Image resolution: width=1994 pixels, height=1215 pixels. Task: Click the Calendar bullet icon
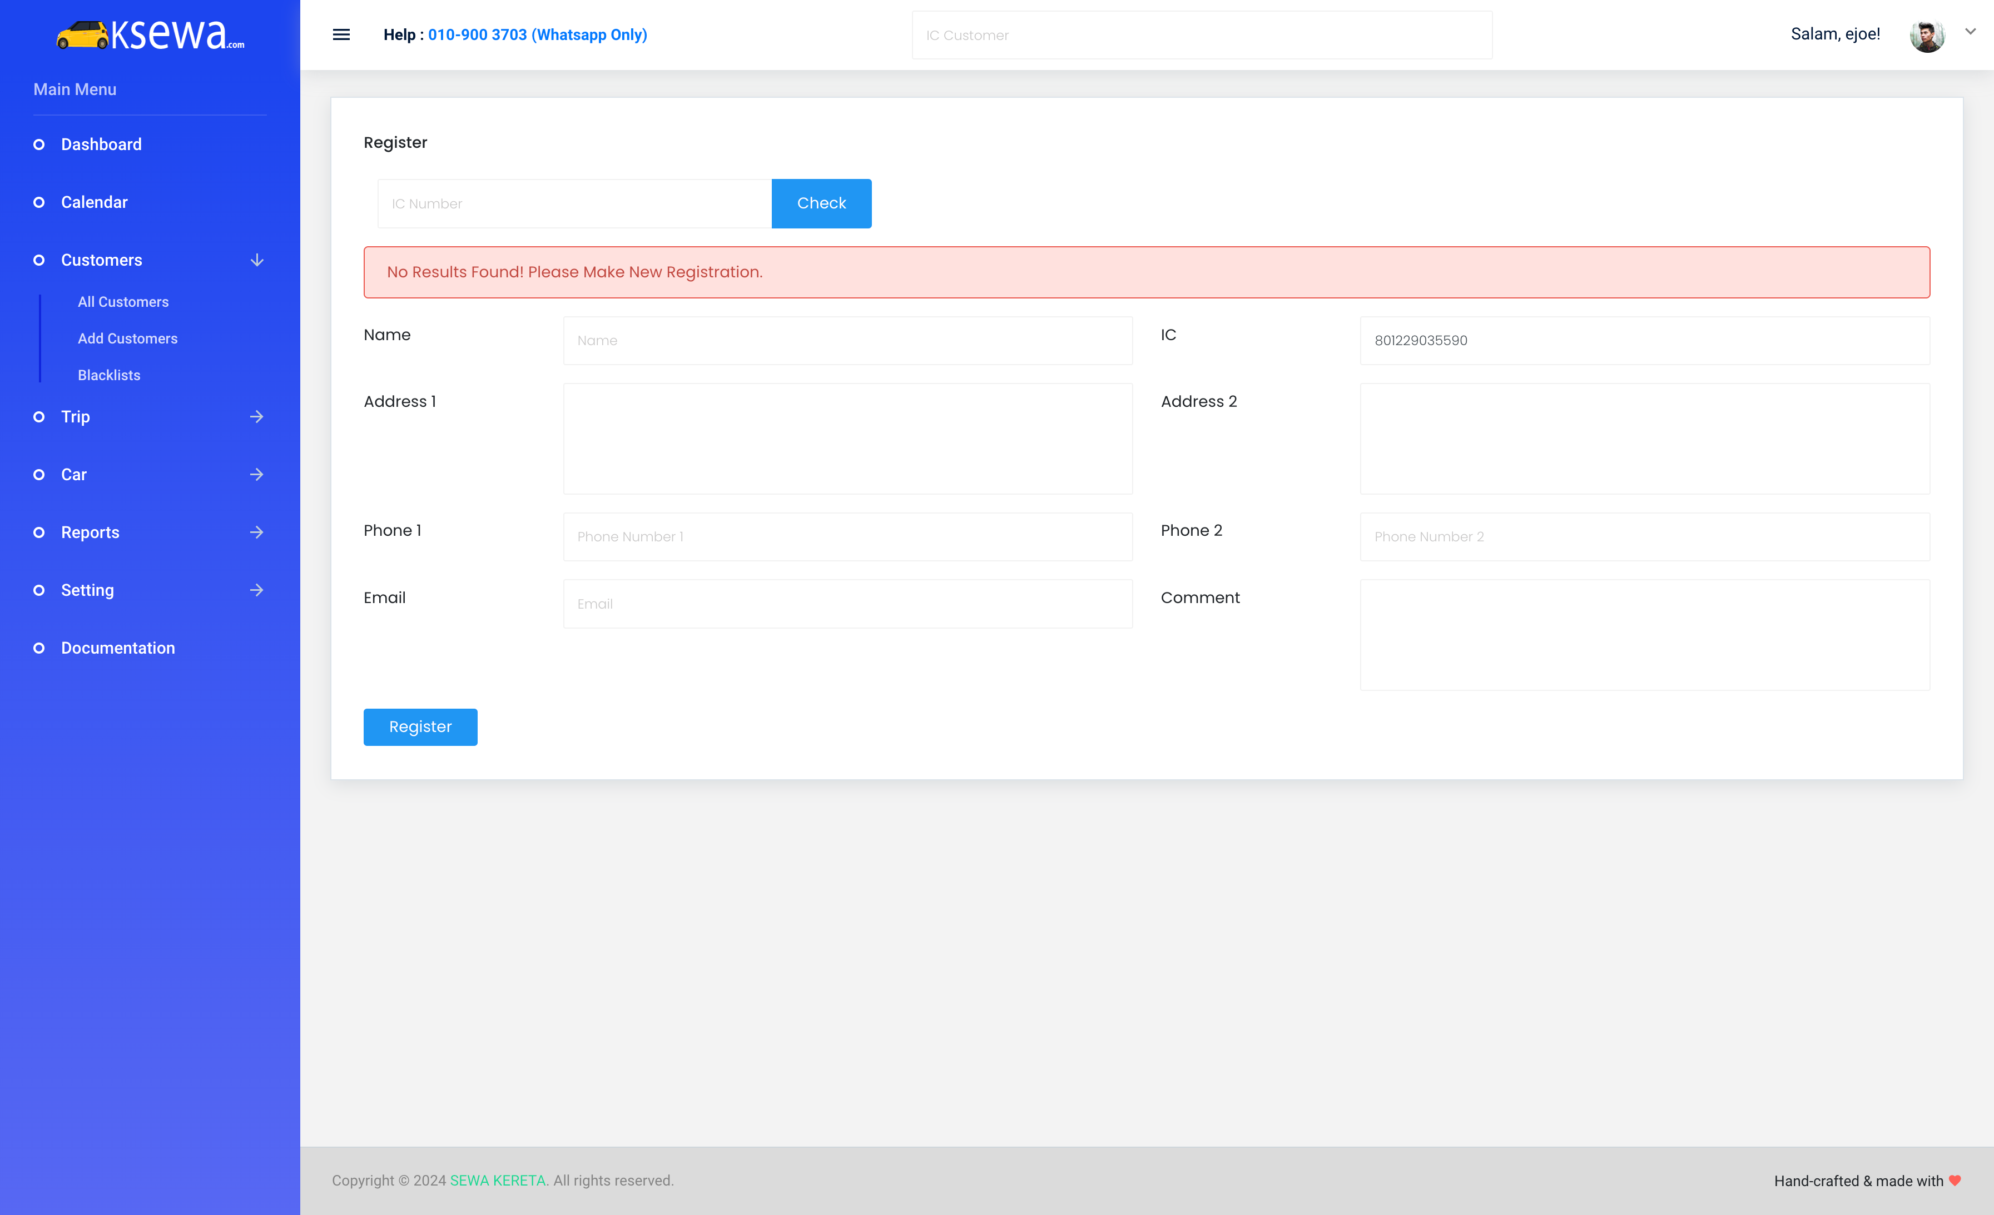[x=39, y=202]
